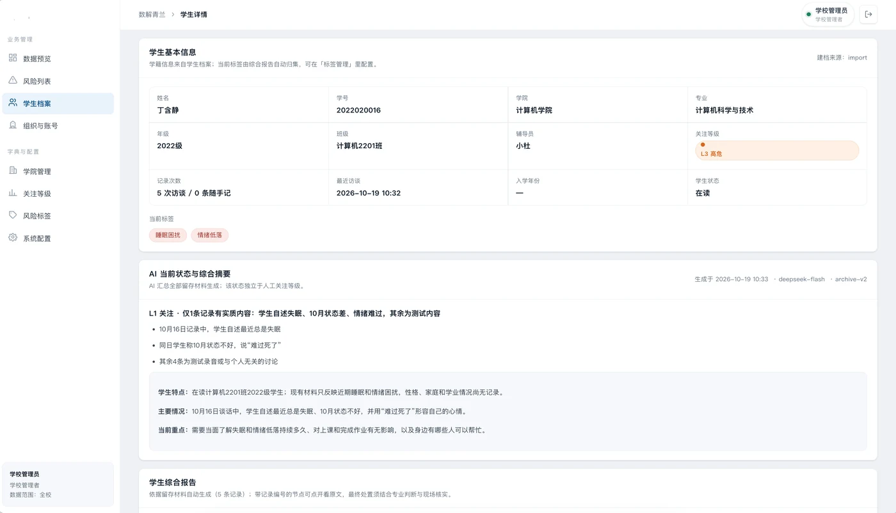Click the 在读 student status value
Screen dimensions: 896x513
pos(703,193)
